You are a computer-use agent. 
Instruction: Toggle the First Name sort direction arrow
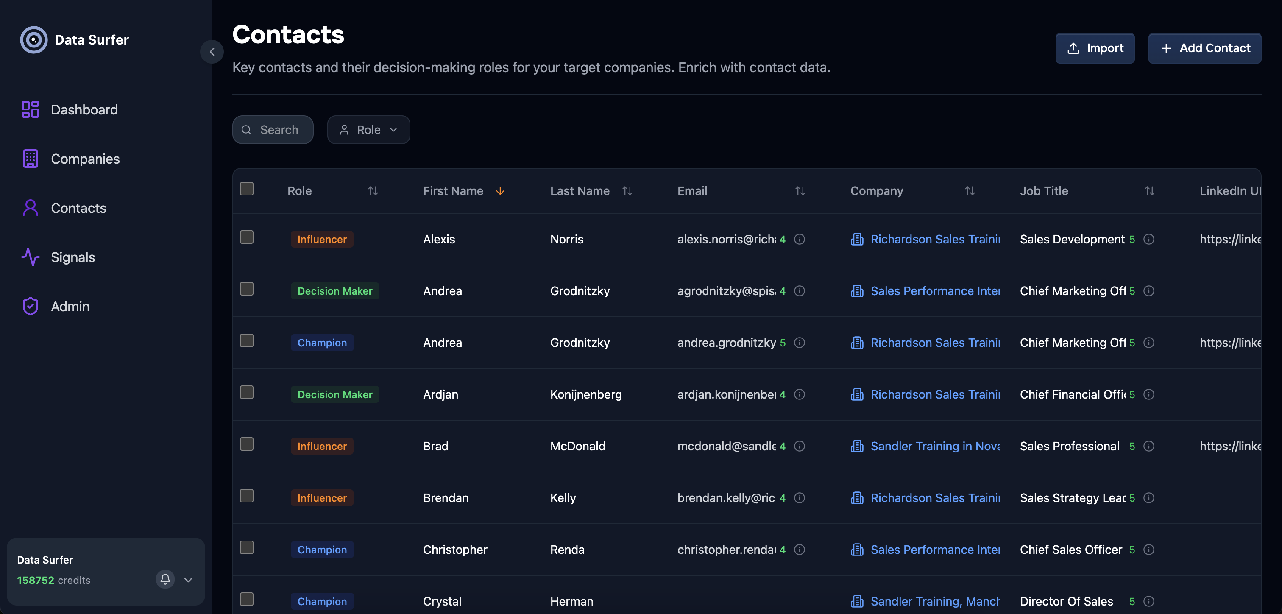[500, 191]
